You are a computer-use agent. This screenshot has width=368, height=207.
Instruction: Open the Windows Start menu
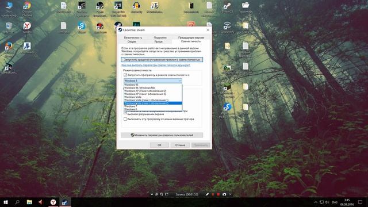pos(6,202)
